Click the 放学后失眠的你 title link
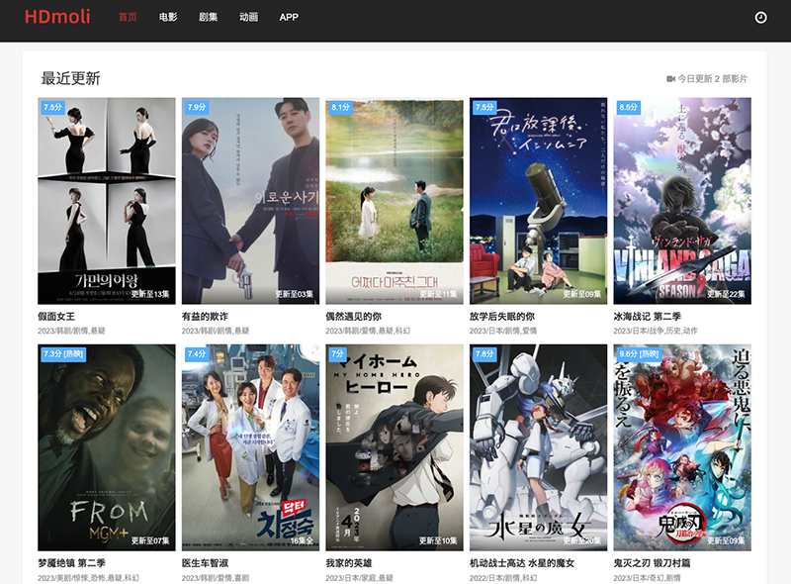This screenshot has width=791, height=584. pyautogui.click(x=502, y=316)
